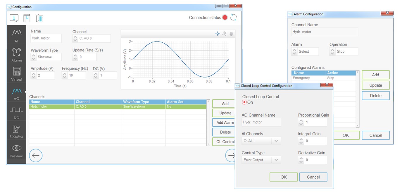Change the Waveform Type selector
Viewport: 414px width, 193px height.
click(33, 57)
